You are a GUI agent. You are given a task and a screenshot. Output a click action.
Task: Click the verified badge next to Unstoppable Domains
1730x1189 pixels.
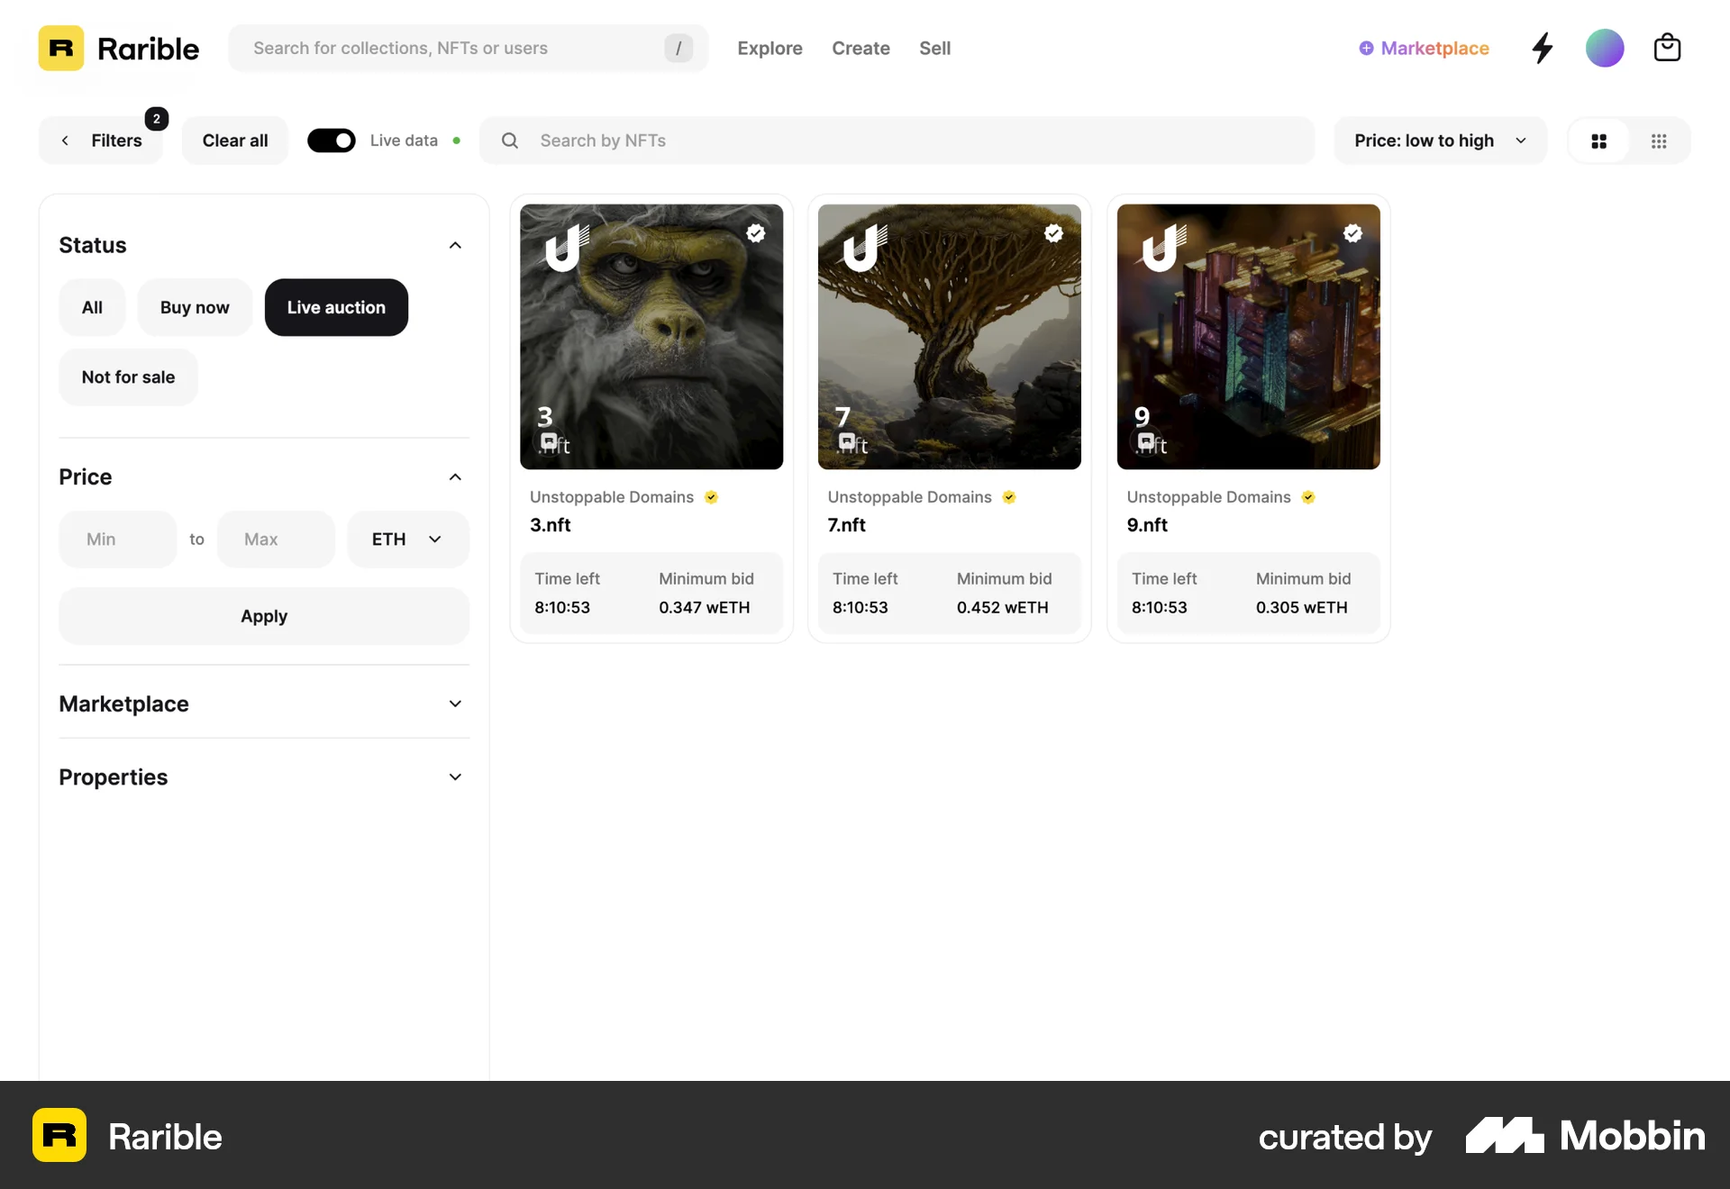coord(711,496)
